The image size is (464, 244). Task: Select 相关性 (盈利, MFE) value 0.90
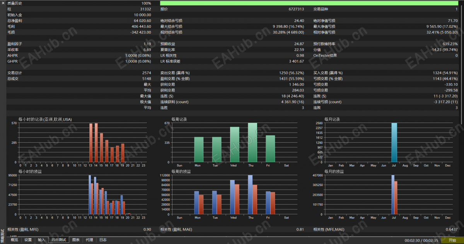point(147,229)
